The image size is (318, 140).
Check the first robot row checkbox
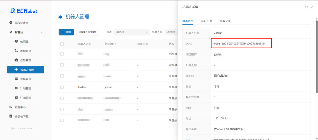[62, 54]
